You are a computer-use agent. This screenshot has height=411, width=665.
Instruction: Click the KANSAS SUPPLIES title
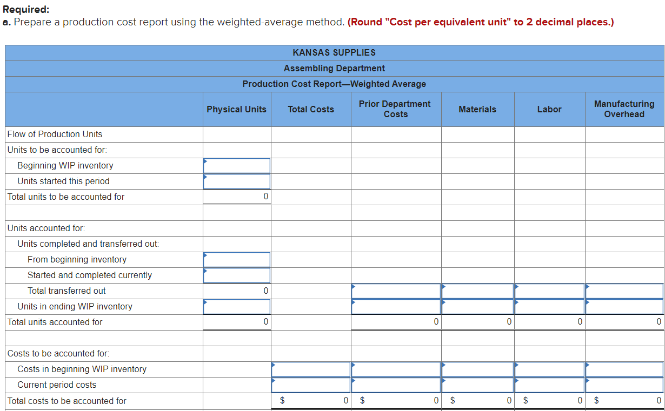[334, 52]
